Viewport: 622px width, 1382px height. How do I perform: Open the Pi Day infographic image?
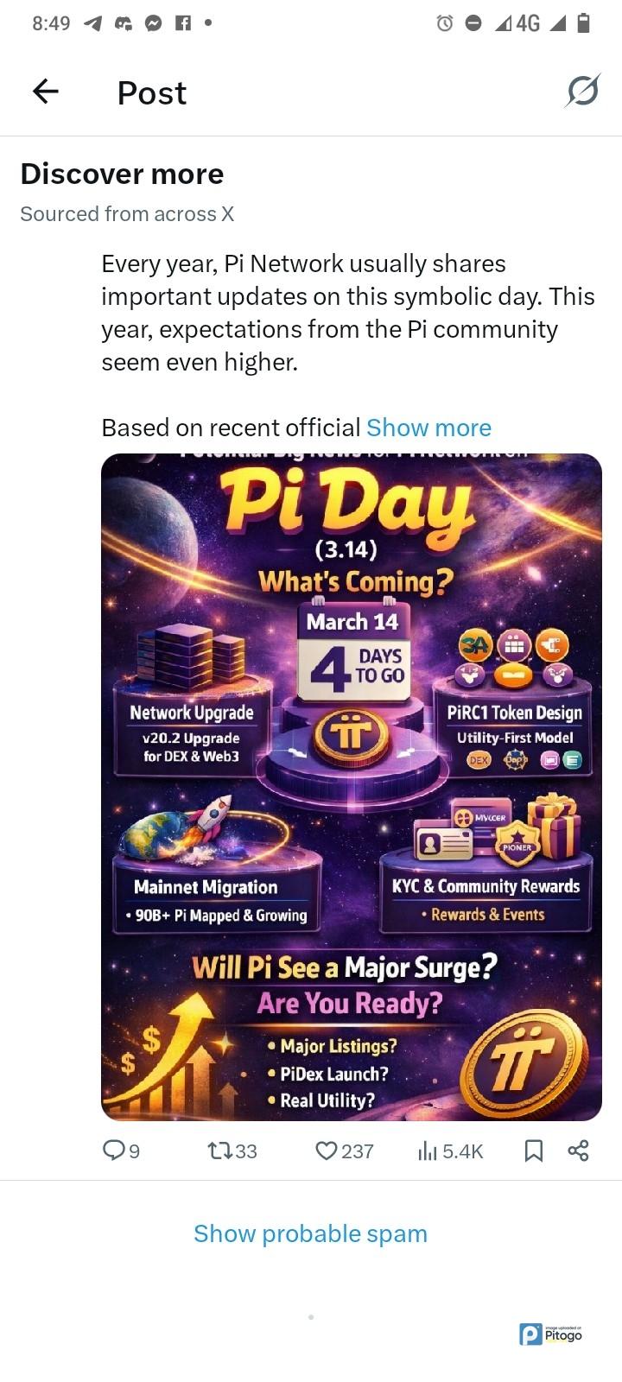coord(351,786)
